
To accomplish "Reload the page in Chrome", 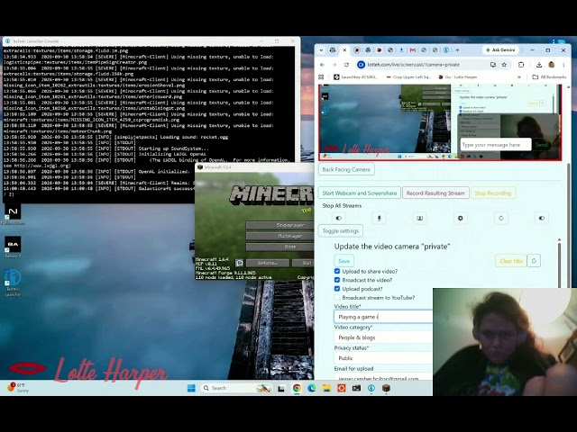I will [x=346, y=65].
